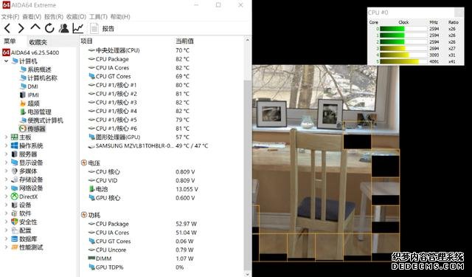
Task: Select the IPMI tree item
Action: point(29,95)
